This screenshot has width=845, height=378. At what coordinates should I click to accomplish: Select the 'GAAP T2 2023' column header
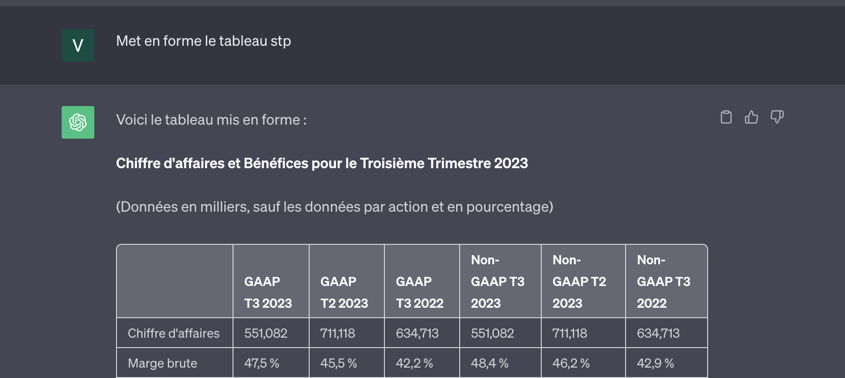[x=347, y=281]
